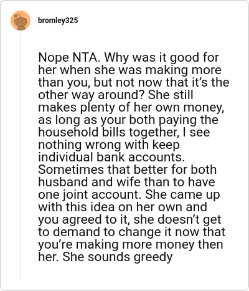This screenshot has width=249, height=291.
Task: Visit the bromley325 username profile link
Action: pyautogui.click(x=58, y=21)
